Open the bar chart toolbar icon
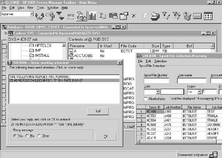Viewport: 222px width, 158px height. (x=92, y=16)
